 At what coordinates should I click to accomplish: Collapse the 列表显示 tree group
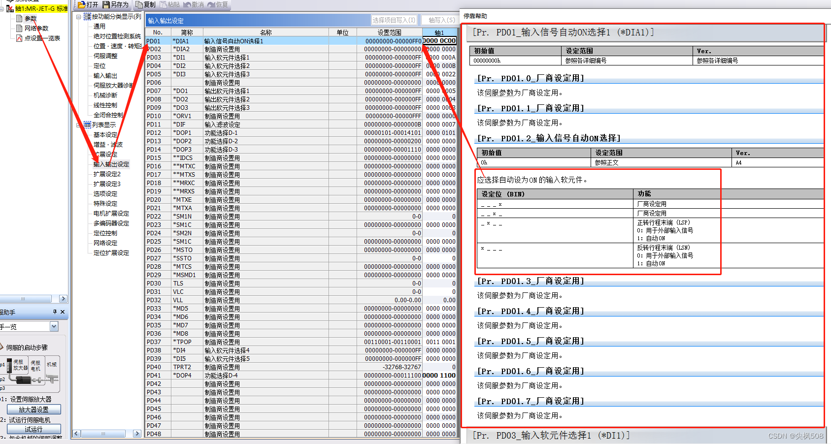point(78,125)
